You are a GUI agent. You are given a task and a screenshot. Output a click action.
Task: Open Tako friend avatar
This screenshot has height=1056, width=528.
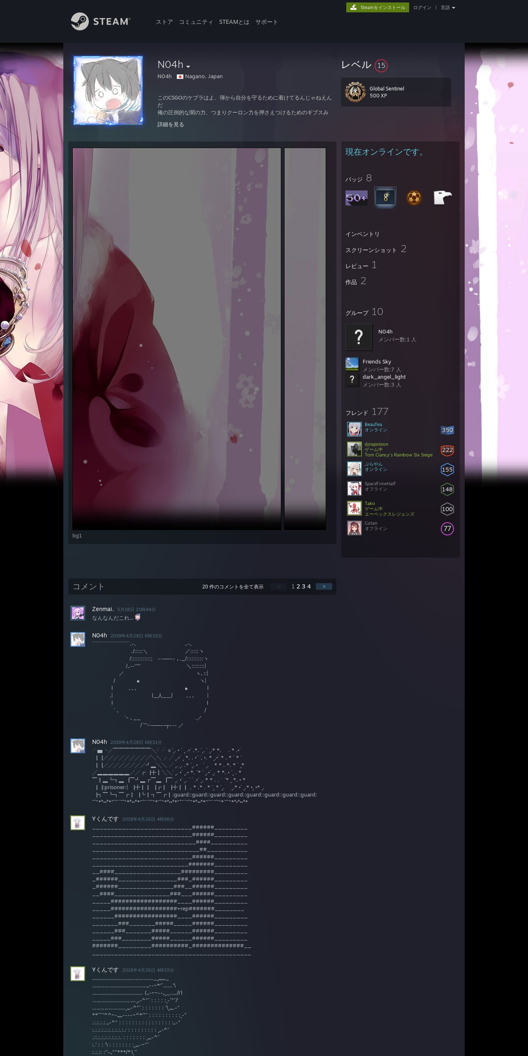354,508
